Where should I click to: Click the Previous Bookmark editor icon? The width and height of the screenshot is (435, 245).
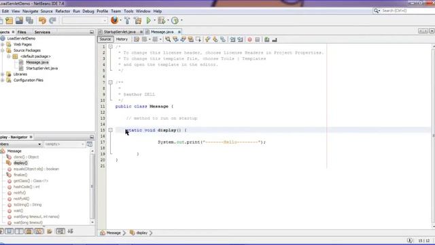207,39
